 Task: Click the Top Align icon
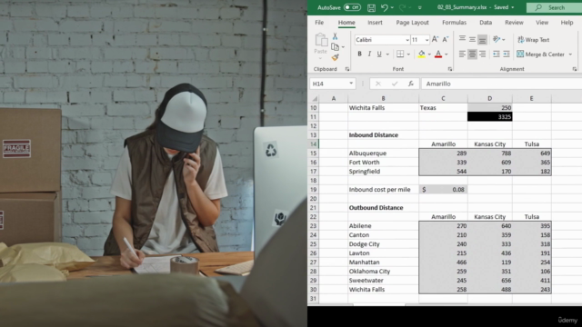pos(462,39)
